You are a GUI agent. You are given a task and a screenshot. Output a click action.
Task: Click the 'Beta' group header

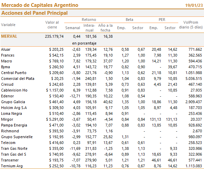129,20
